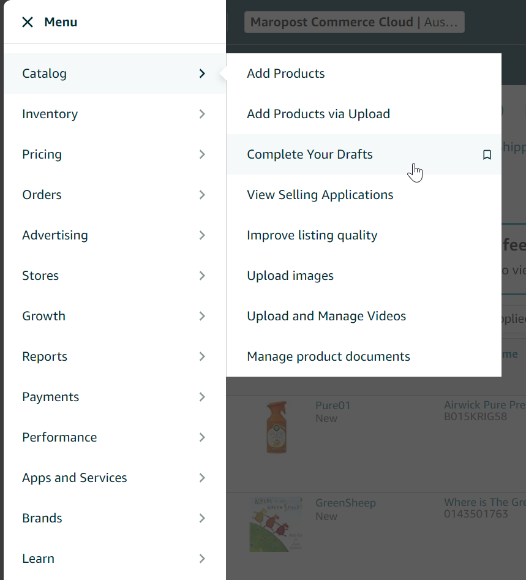
Task: Expand the Orders chevron arrow
Action: [x=202, y=195]
